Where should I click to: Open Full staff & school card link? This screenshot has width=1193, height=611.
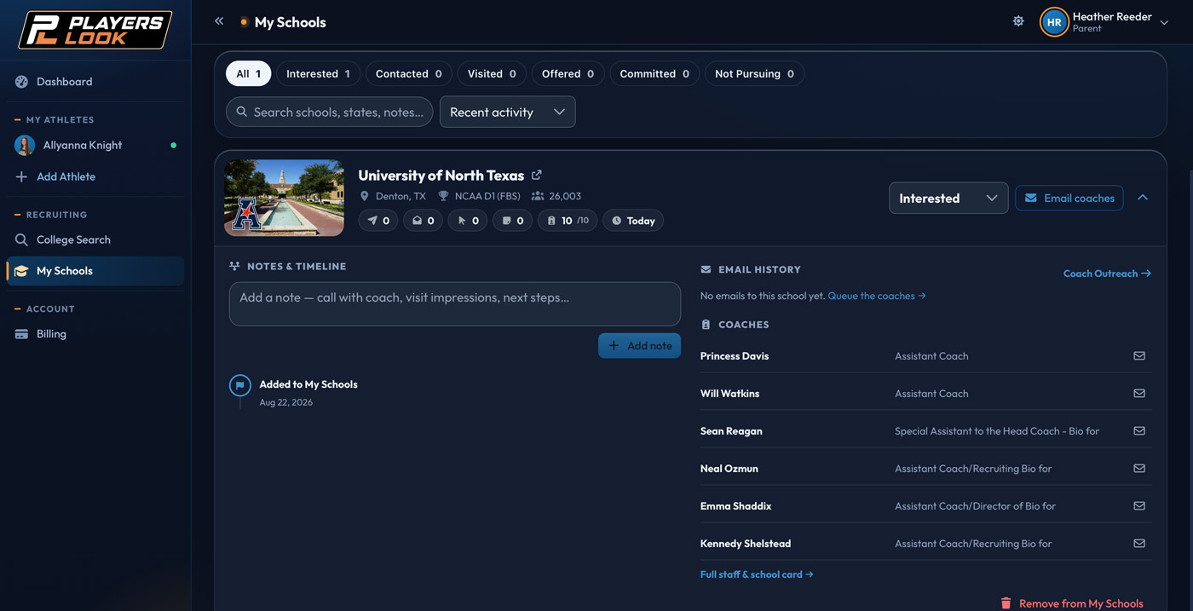coord(757,574)
